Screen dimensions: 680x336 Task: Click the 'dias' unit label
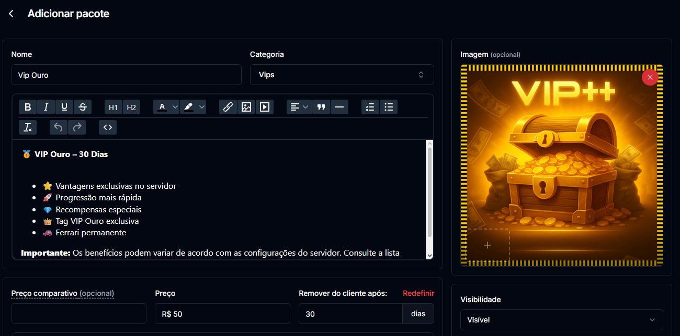click(418, 314)
